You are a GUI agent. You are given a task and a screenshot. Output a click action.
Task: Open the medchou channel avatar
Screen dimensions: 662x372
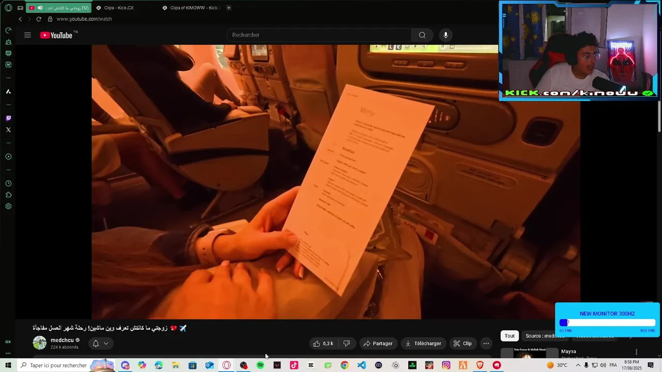click(40, 343)
